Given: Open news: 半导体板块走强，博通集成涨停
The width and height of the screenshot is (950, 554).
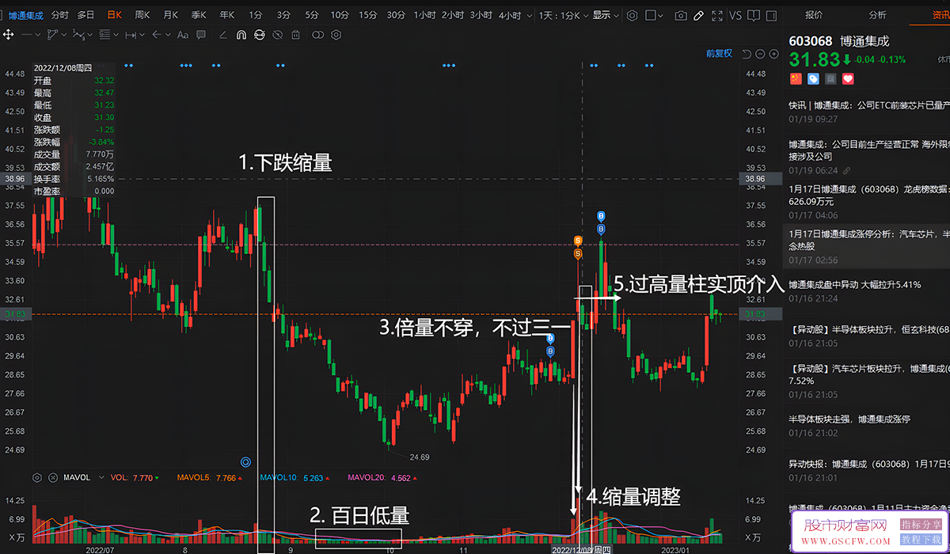Looking at the screenshot, I should coord(849,419).
